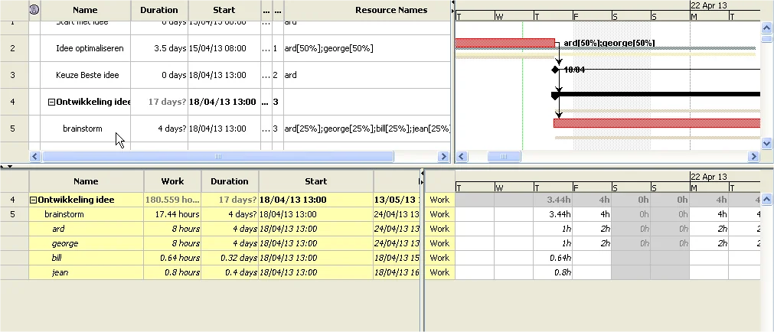This screenshot has width=774, height=332.
Task: Click the right arrow of the Gantt horizontal scrollbar
Action: (x=753, y=156)
